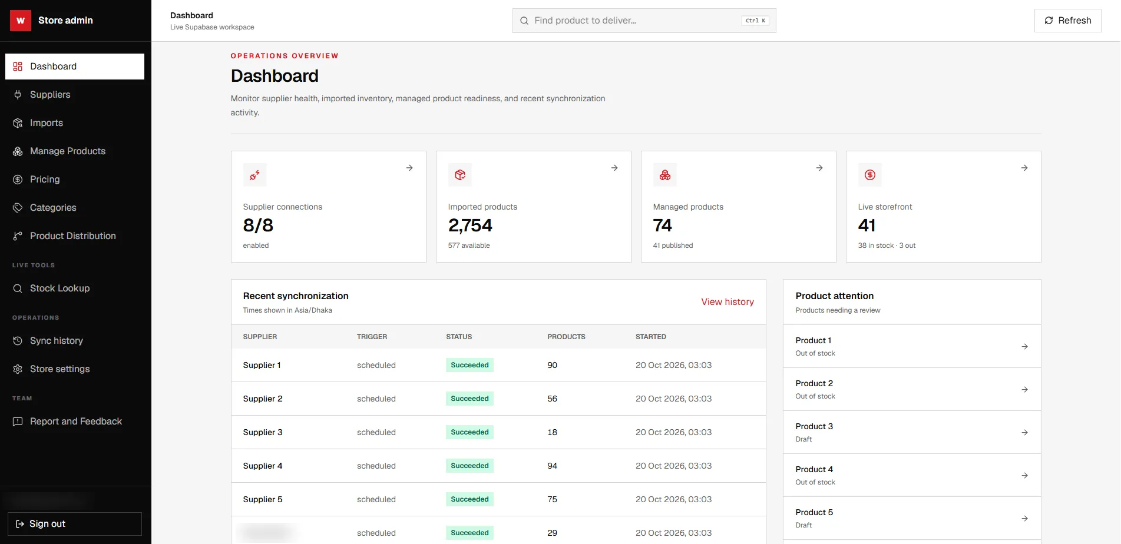Open Product 1 attention item arrow
The height and width of the screenshot is (544, 1121).
1025,347
